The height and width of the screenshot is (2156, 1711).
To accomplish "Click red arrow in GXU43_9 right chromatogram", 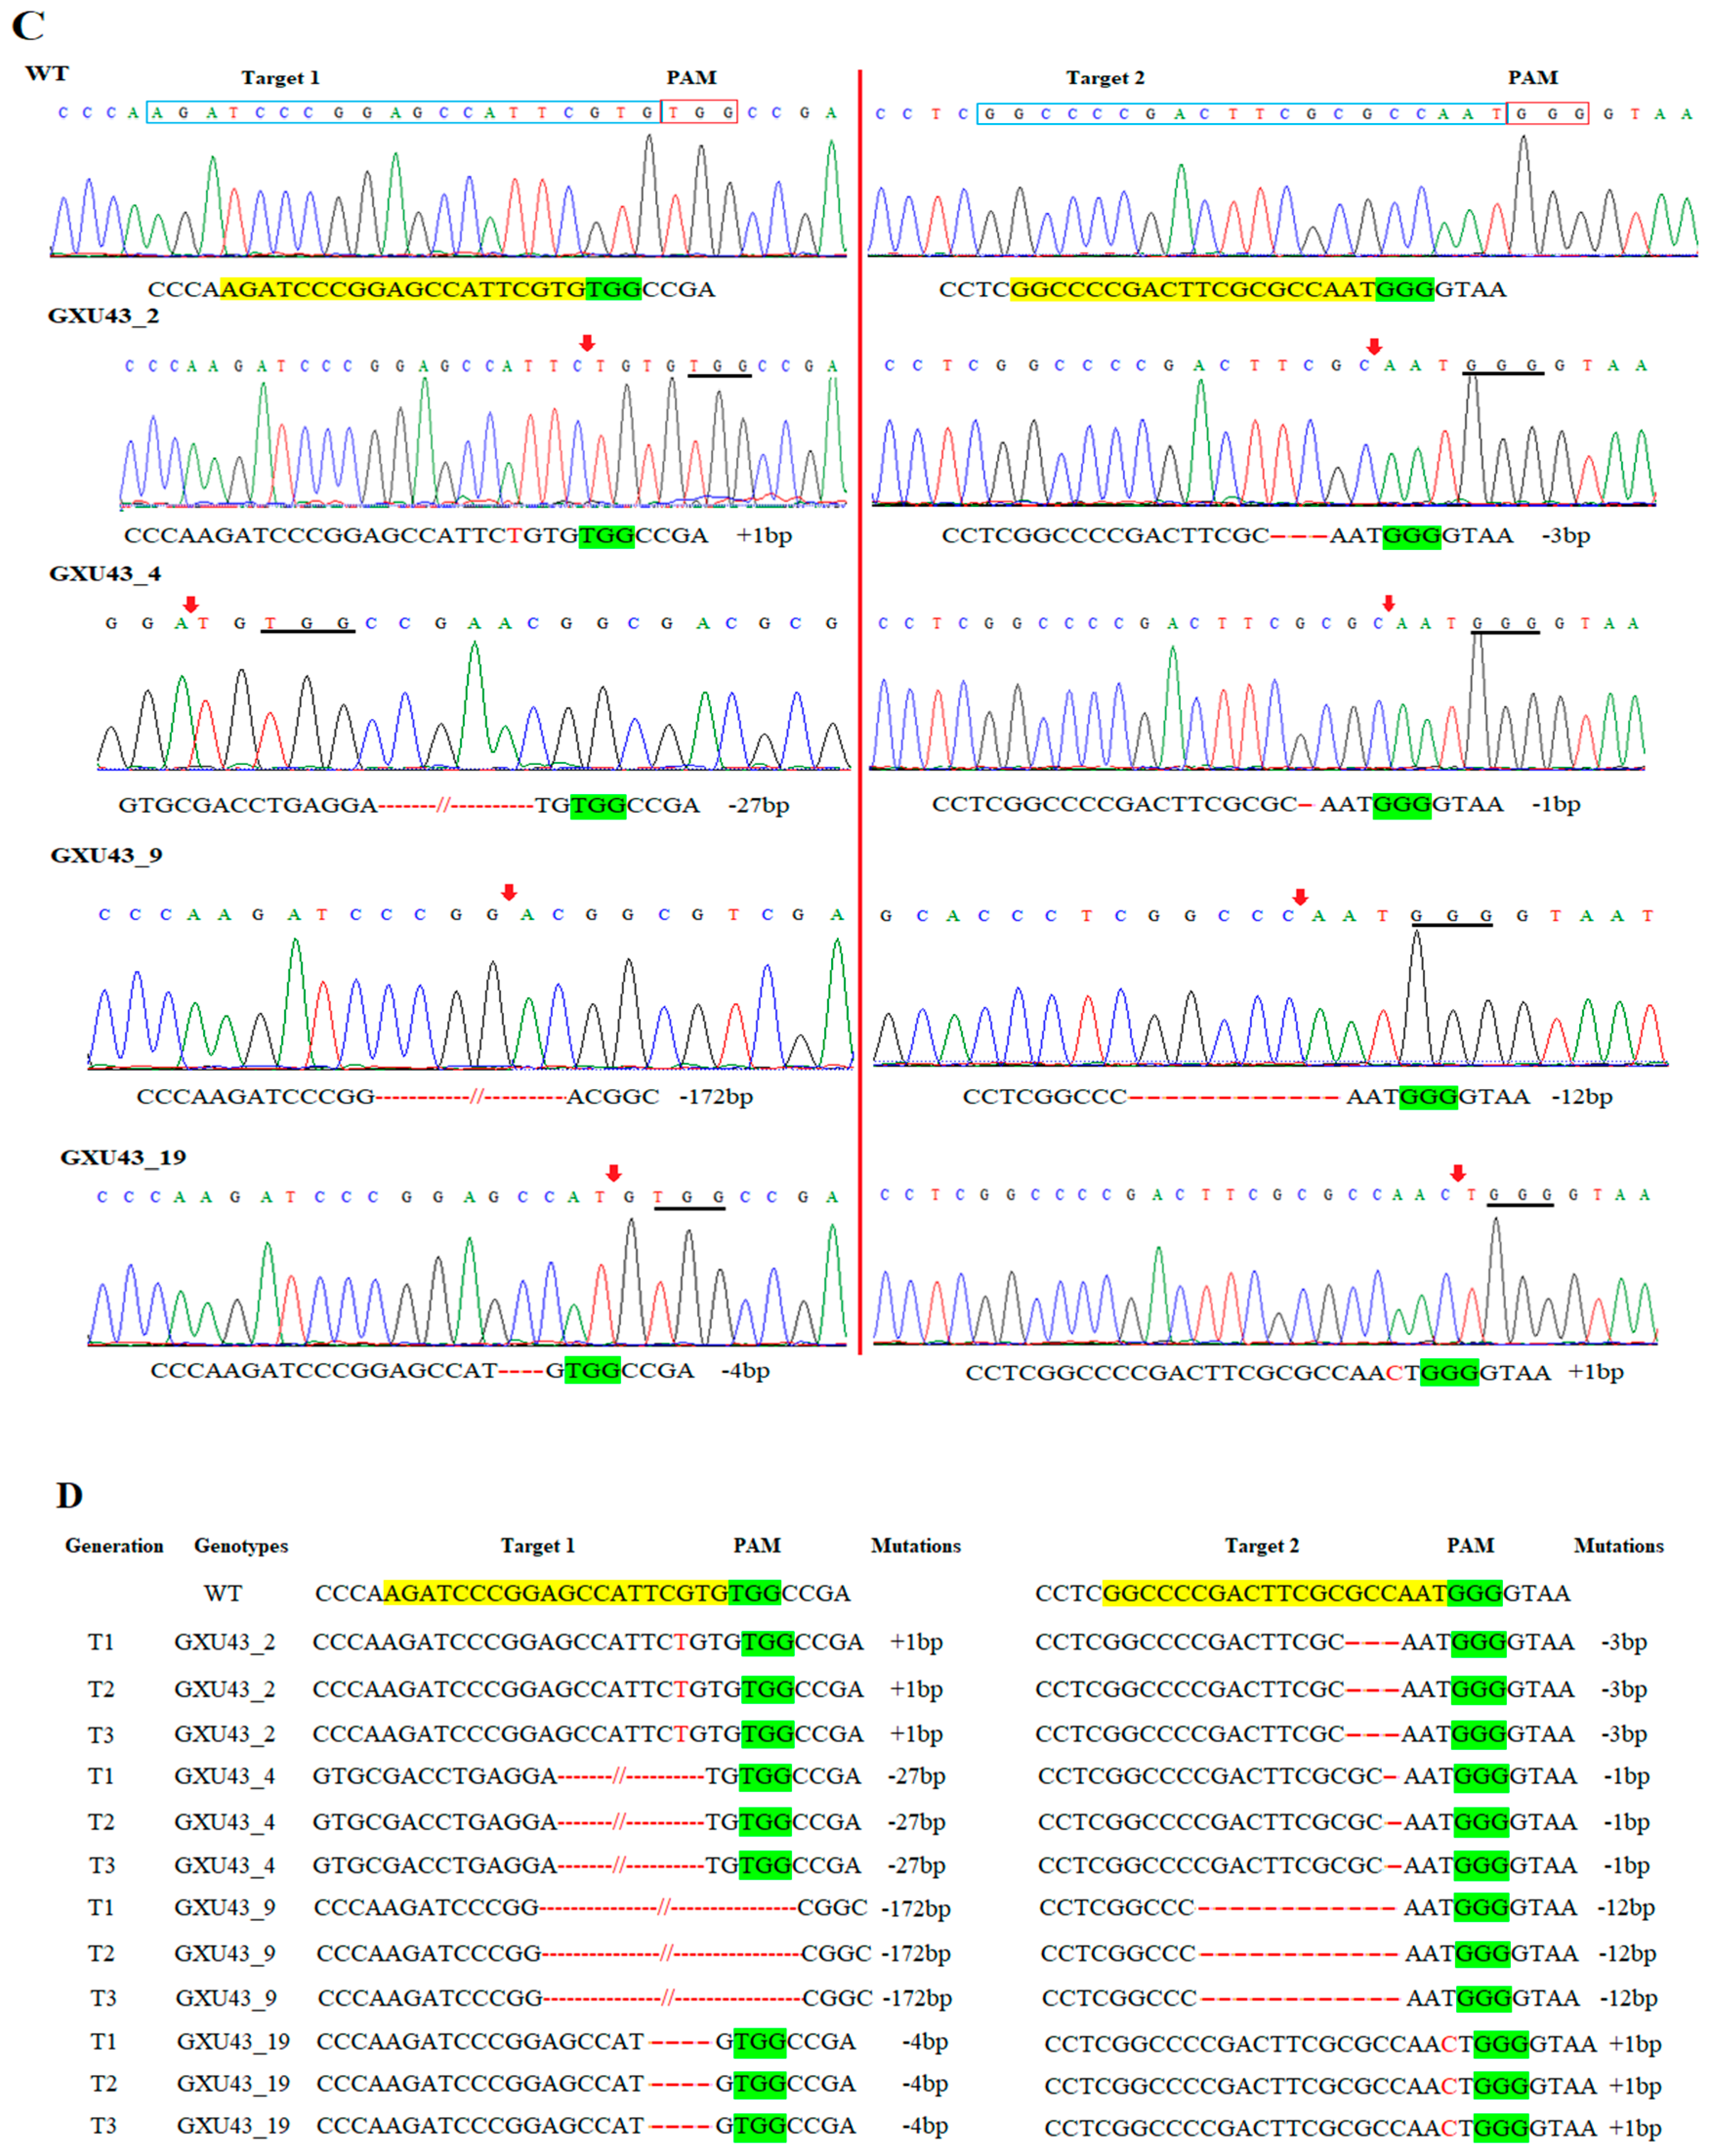I will point(1300,897).
